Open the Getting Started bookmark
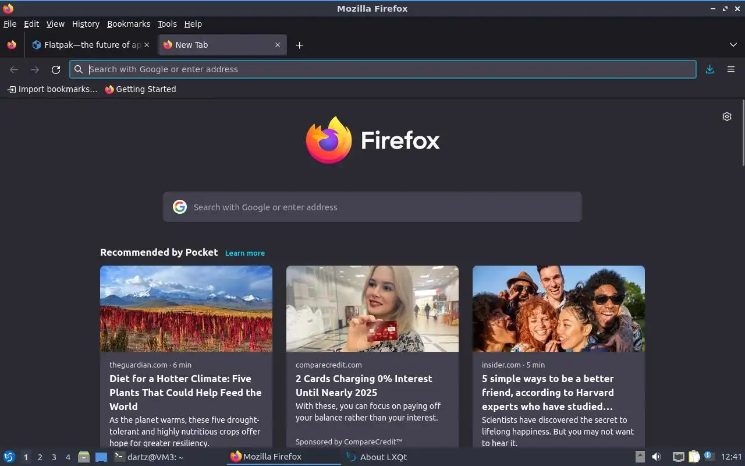 pyautogui.click(x=140, y=89)
